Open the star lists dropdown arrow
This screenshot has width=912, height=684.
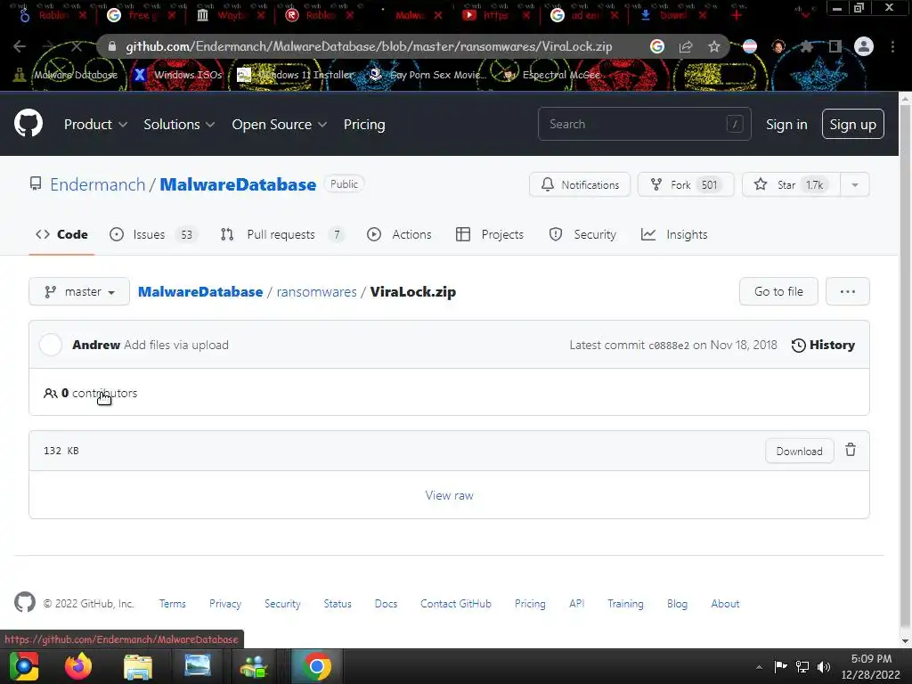(x=854, y=184)
